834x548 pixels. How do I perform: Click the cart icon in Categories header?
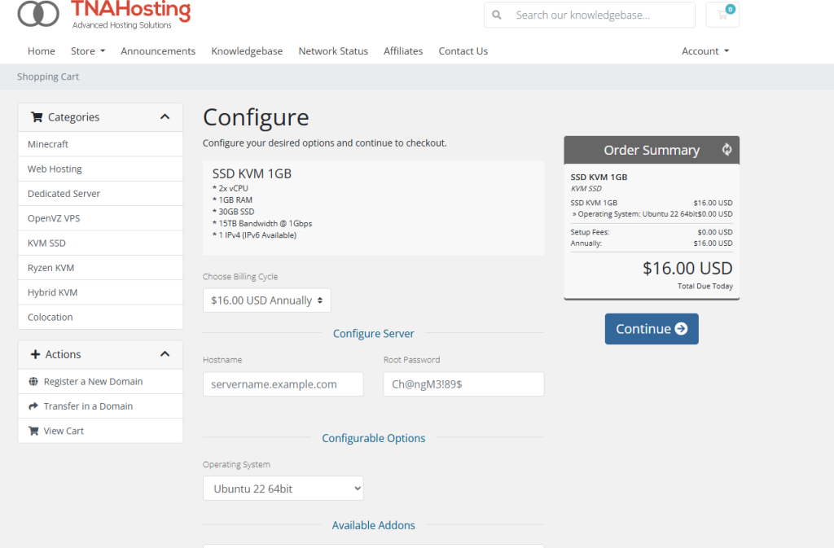coord(37,117)
